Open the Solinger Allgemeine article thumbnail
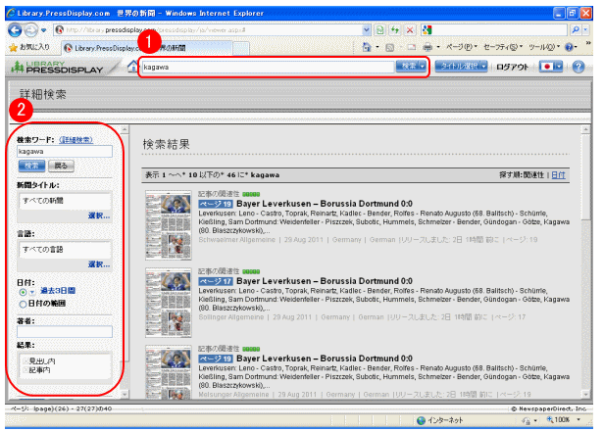This screenshot has width=603, height=431. 169,303
